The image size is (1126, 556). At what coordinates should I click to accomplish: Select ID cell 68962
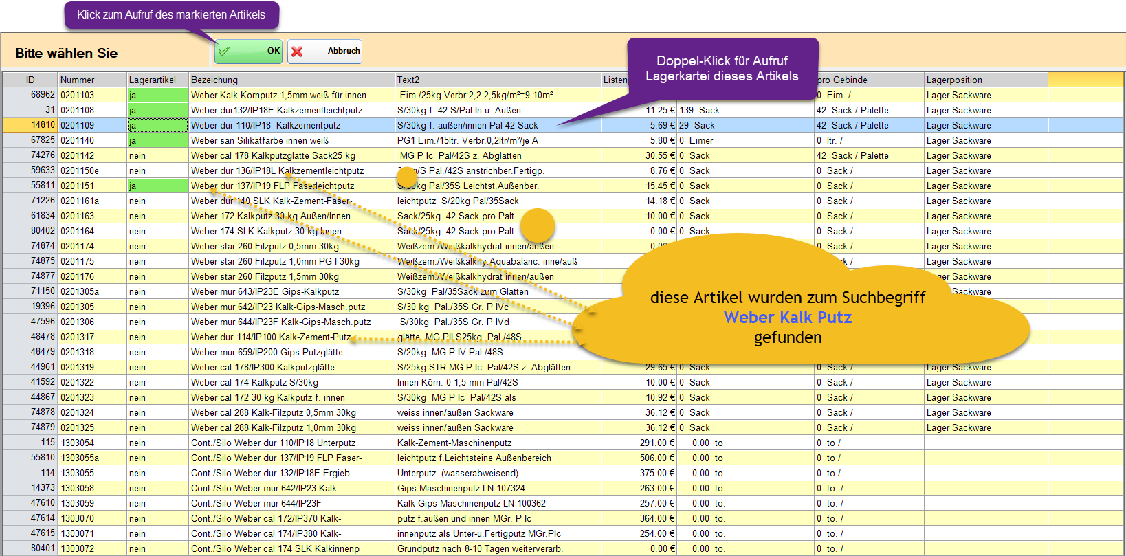point(30,95)
